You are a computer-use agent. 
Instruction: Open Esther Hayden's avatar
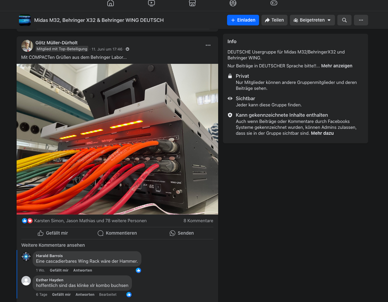[x=26, y=281]
